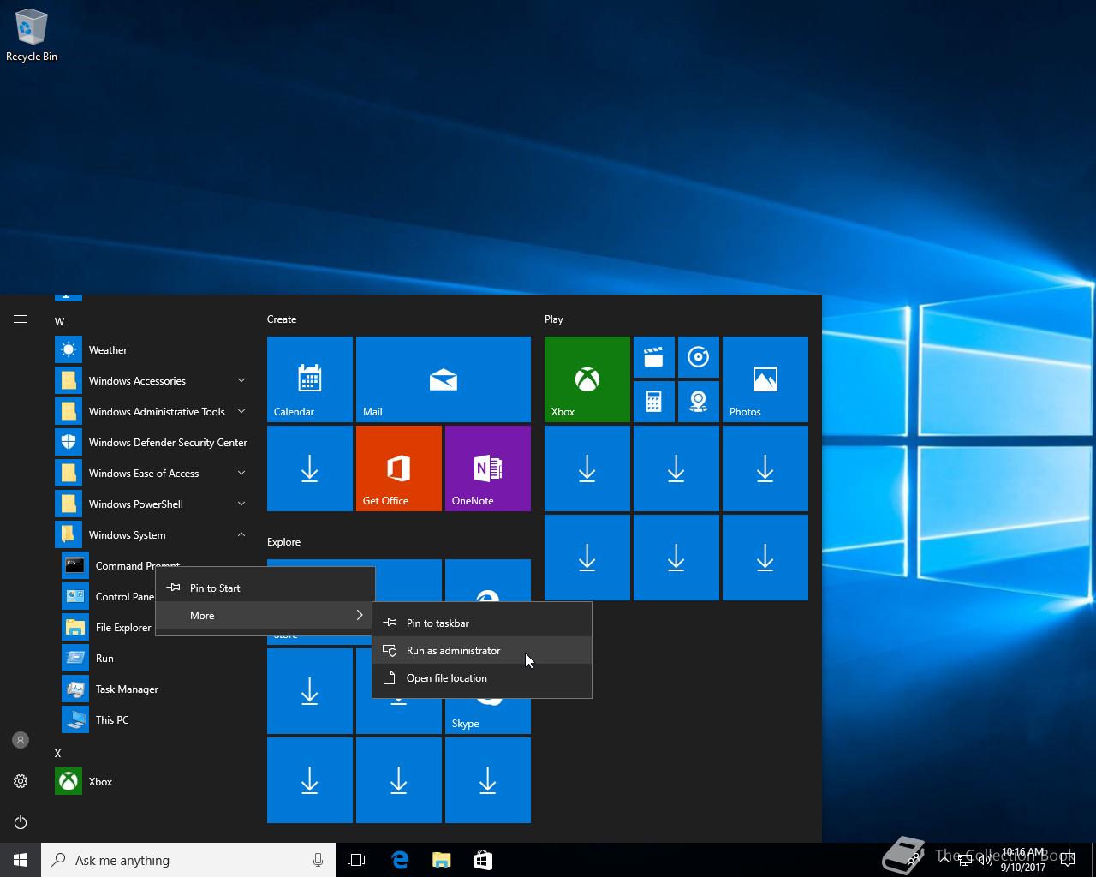Click the Ask me anything search box
1096x877 pixels.
(x=188, y=860)
